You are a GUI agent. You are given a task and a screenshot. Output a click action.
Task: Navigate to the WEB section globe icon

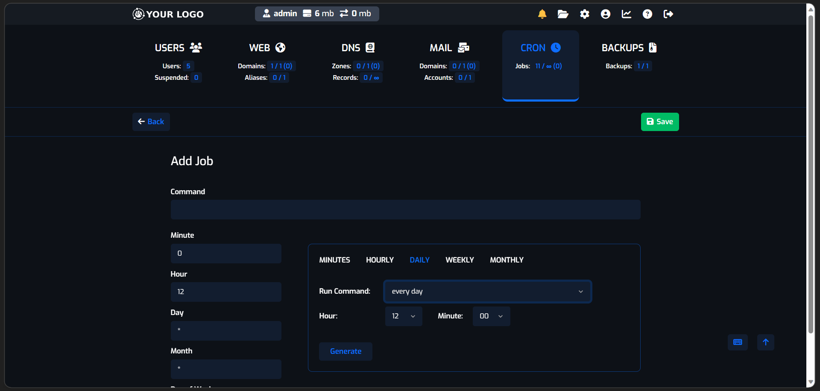click(280, 47)
